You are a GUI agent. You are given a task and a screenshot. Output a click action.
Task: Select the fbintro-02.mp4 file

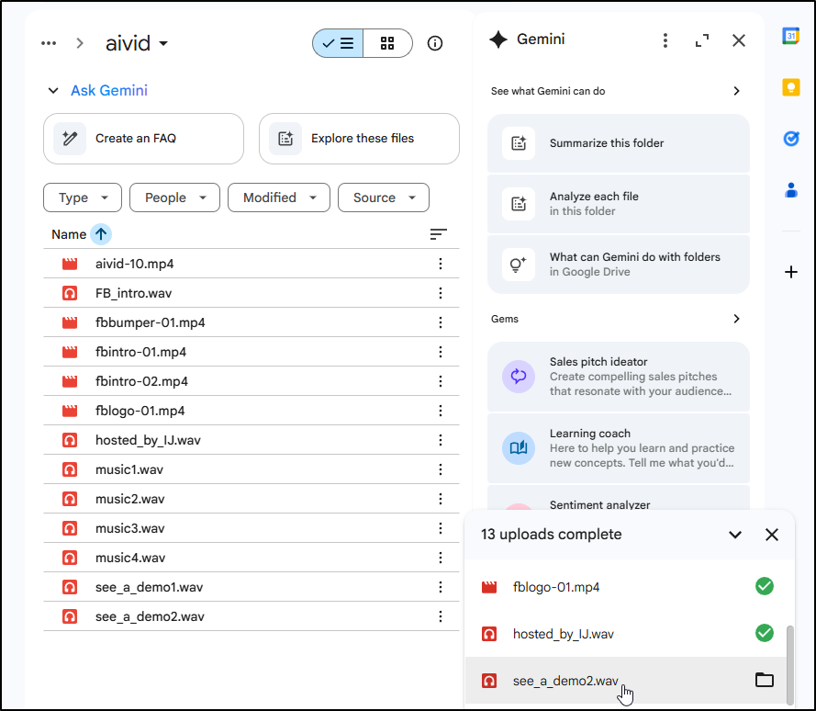(252, 381)
